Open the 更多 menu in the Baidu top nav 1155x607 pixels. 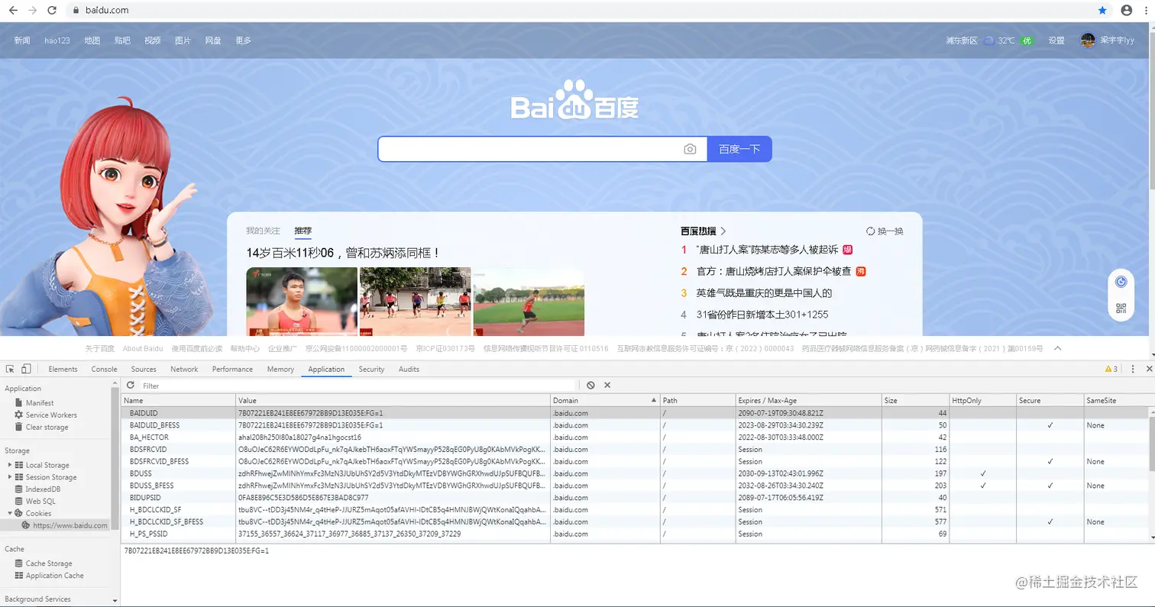pyautogui.click(x=243, y=40)
